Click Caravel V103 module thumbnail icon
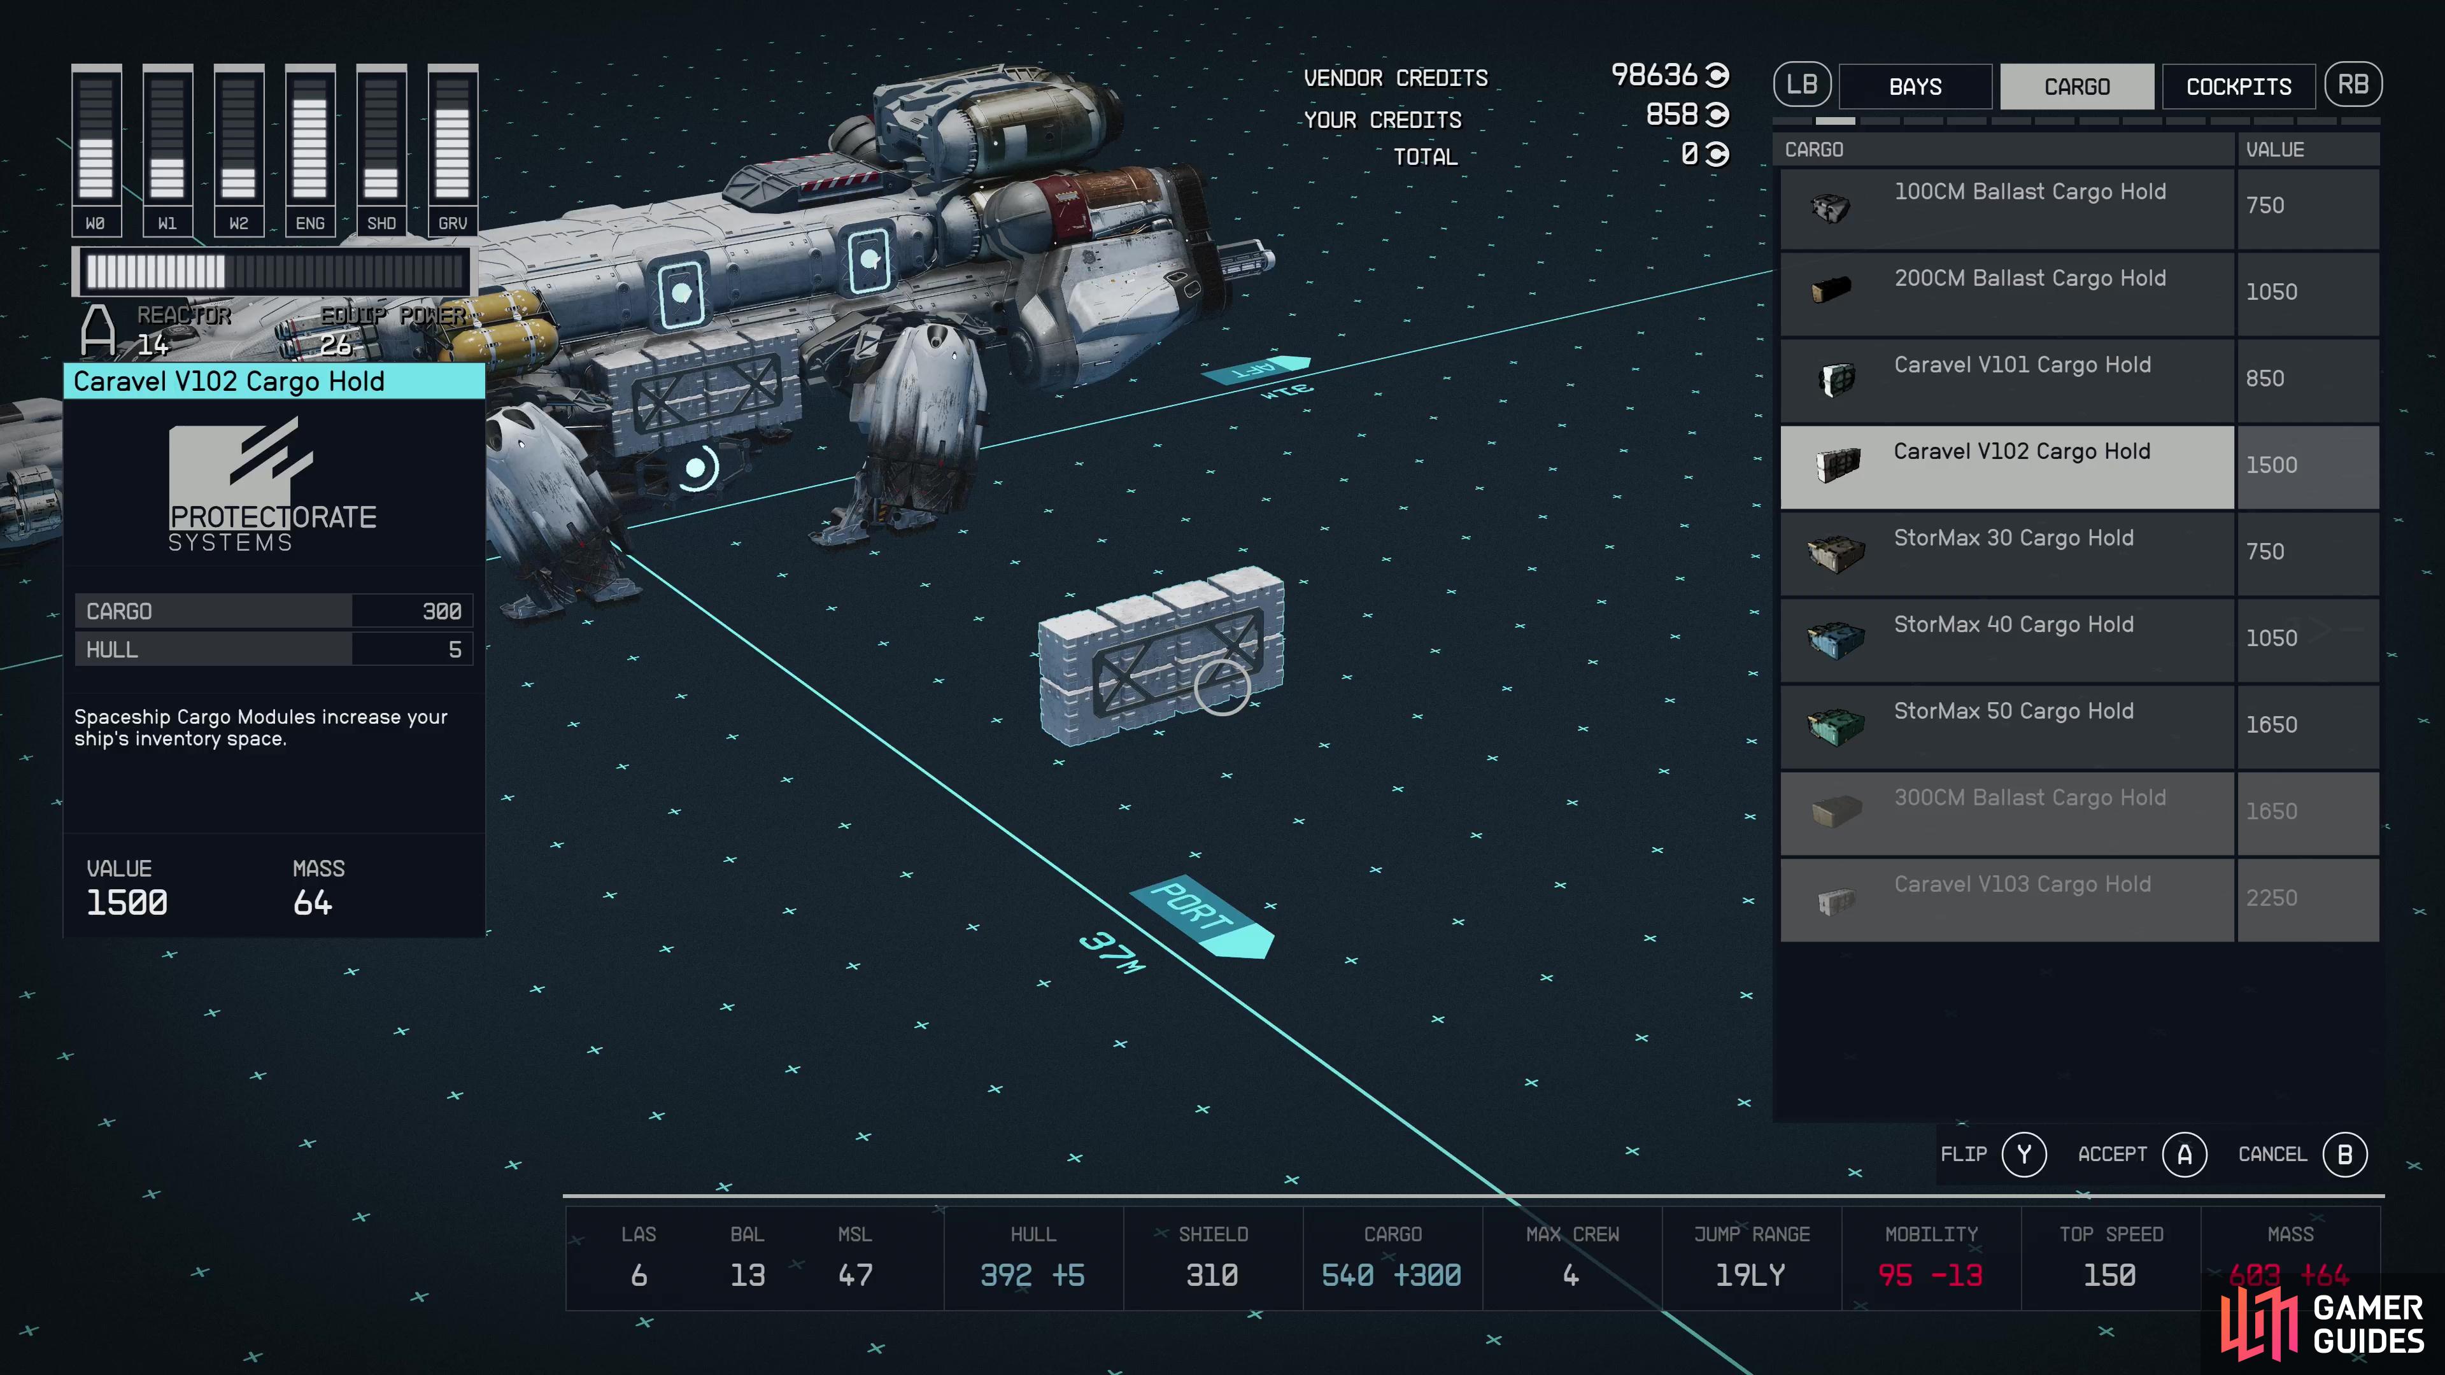 coord(1836,901)
